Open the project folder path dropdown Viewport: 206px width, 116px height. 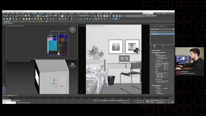[135, 16]
